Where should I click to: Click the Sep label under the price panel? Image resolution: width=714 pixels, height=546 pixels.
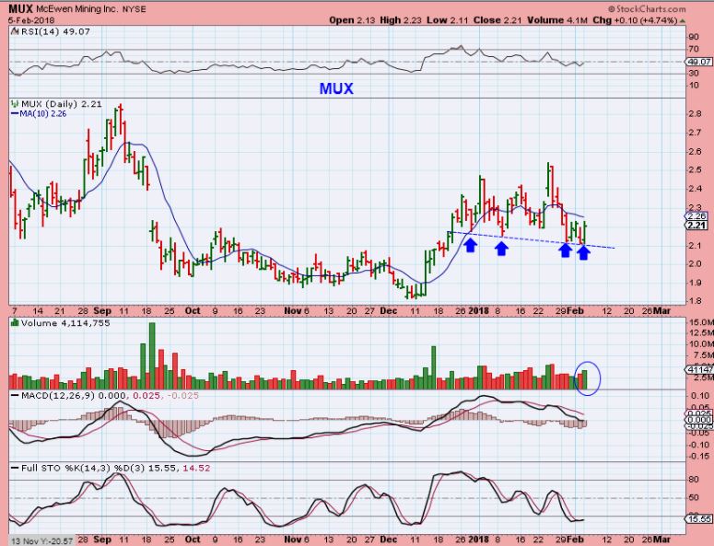[x=102, y=311]
